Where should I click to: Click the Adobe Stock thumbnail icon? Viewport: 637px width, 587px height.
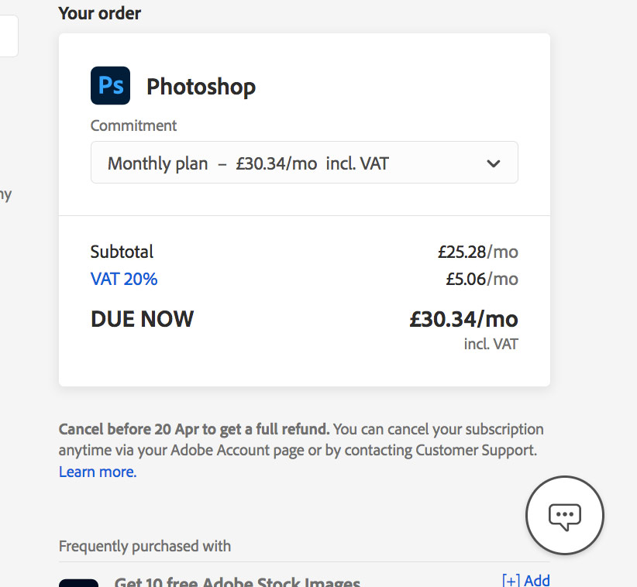79,582
